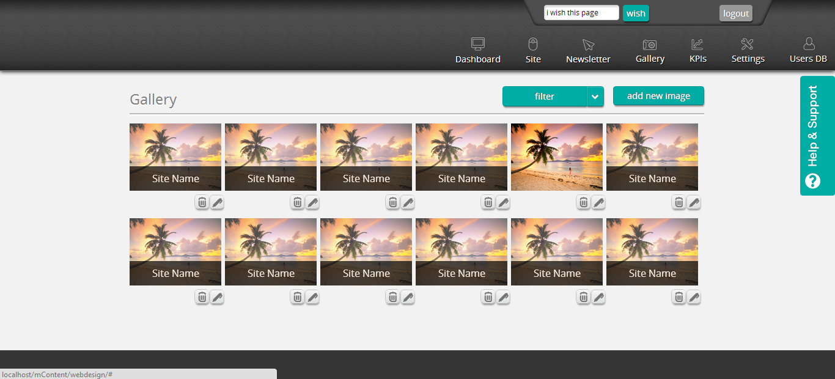Click the Dashboard monitor icon
Image resolution: width=835 pixels, height=379 pixels.
coord(477,44)
